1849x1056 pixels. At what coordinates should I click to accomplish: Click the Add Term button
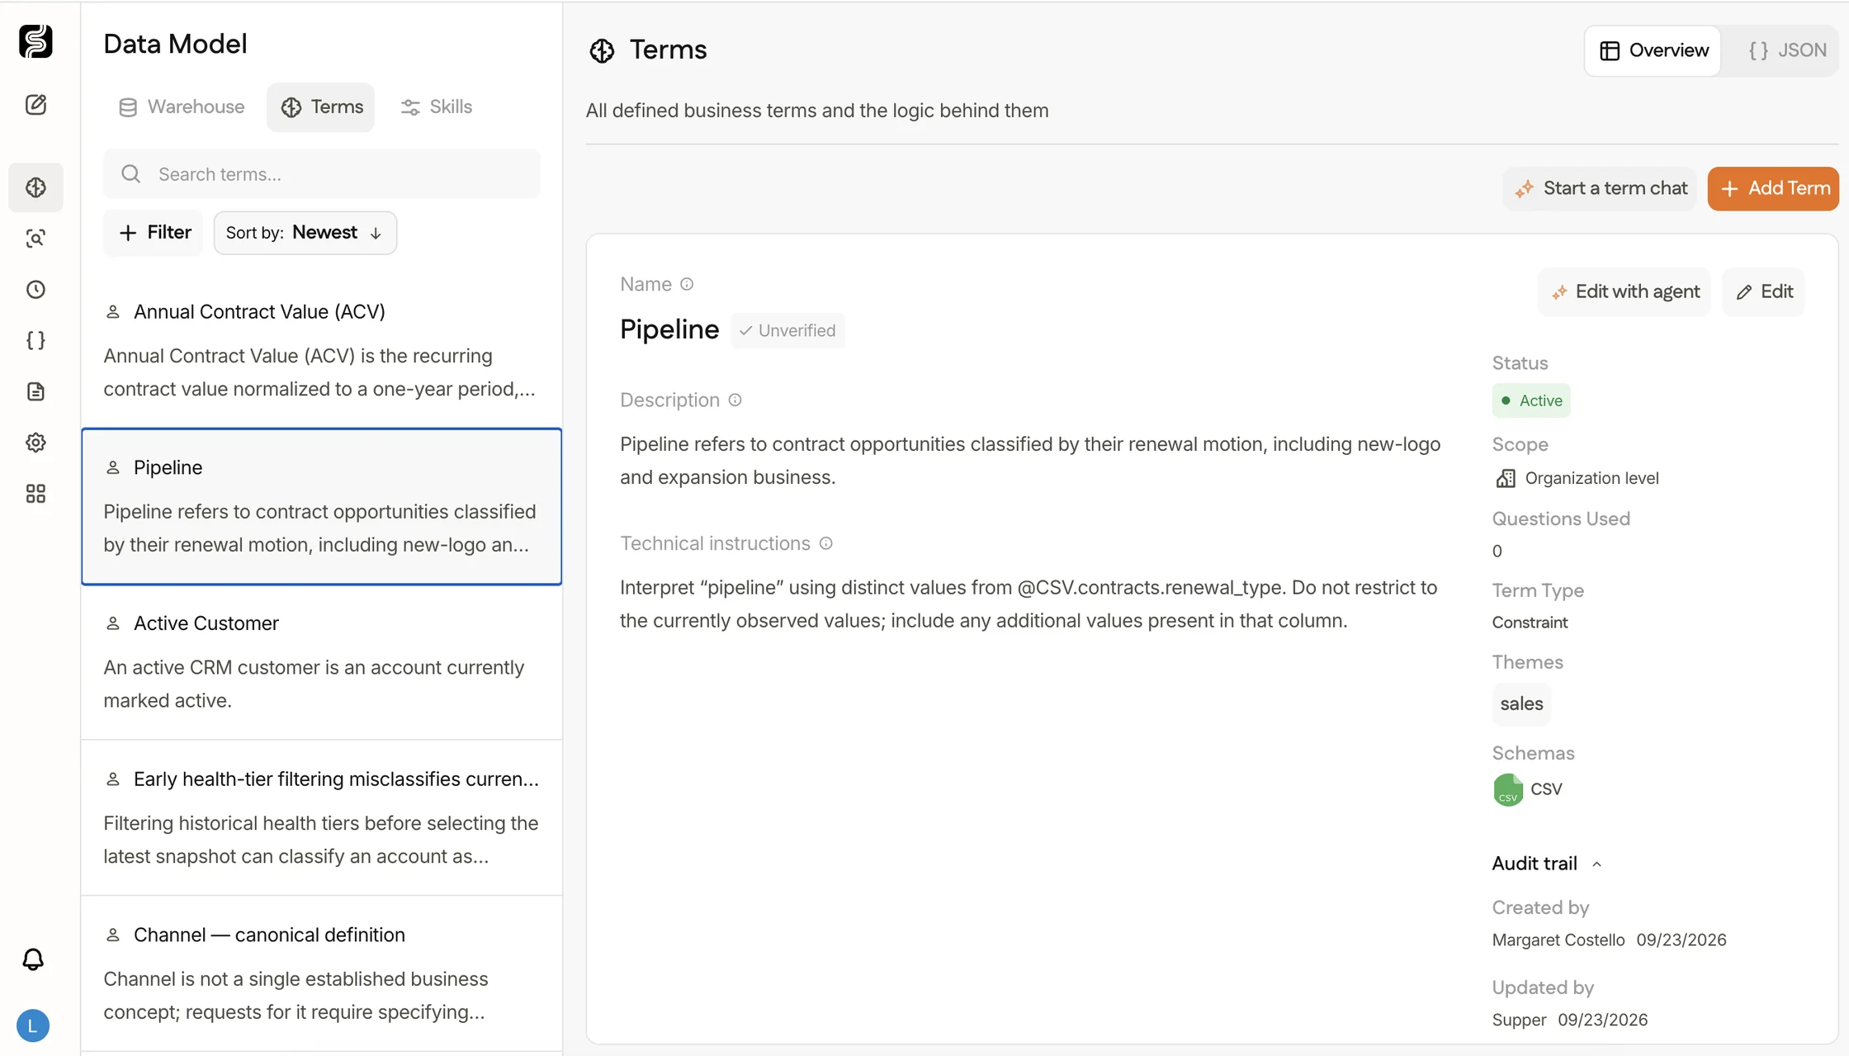[x=1773, y=188]
